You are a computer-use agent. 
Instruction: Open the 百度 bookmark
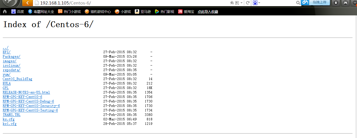click(x=18, y=11)
